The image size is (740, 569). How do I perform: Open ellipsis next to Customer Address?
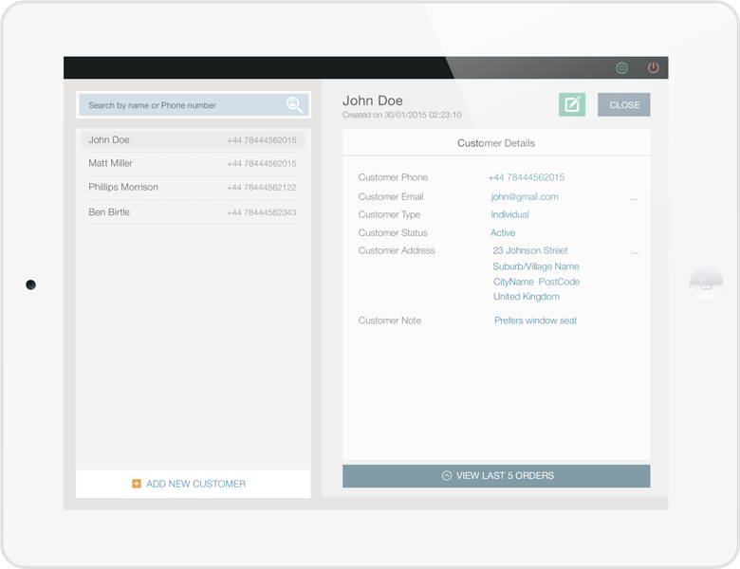coord(635,252)
